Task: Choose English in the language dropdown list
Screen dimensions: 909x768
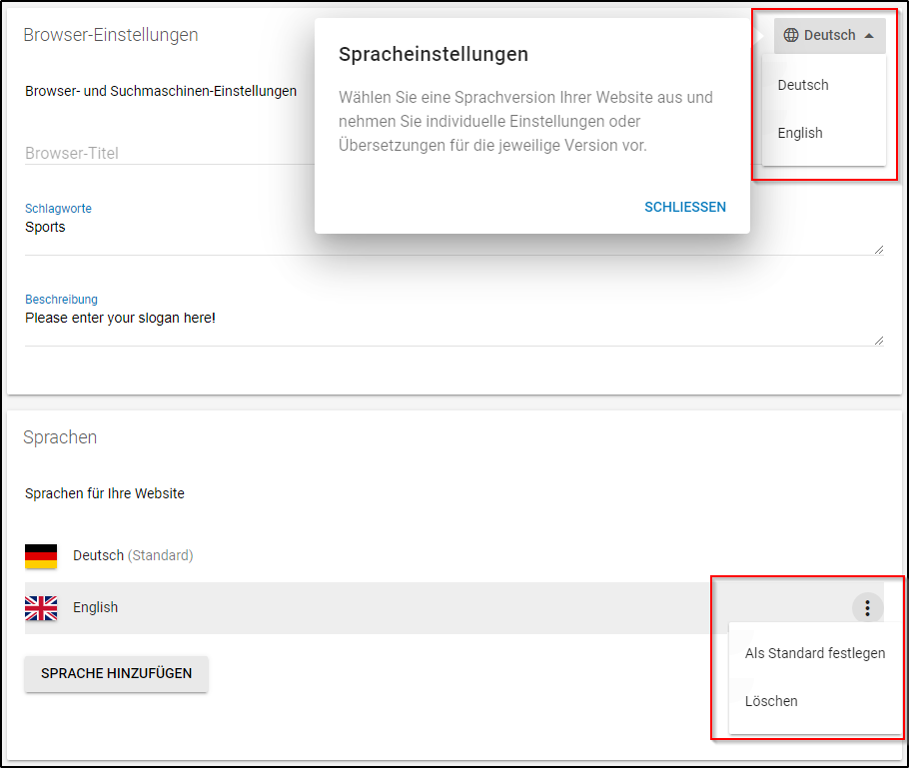Action: pos(800,133)
